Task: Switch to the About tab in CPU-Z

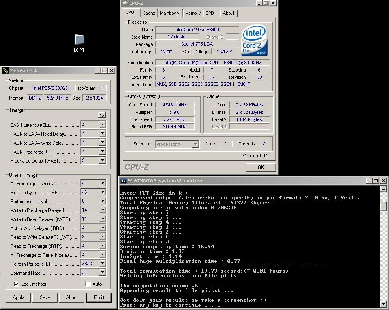Action: pyautogui.click(x=229, y=13)
